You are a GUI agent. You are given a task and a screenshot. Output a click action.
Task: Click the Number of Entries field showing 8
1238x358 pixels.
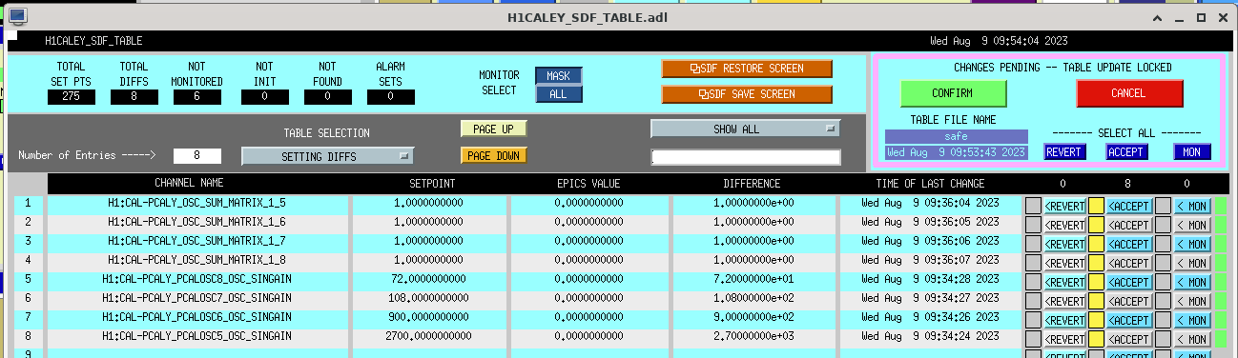(197, 156)
